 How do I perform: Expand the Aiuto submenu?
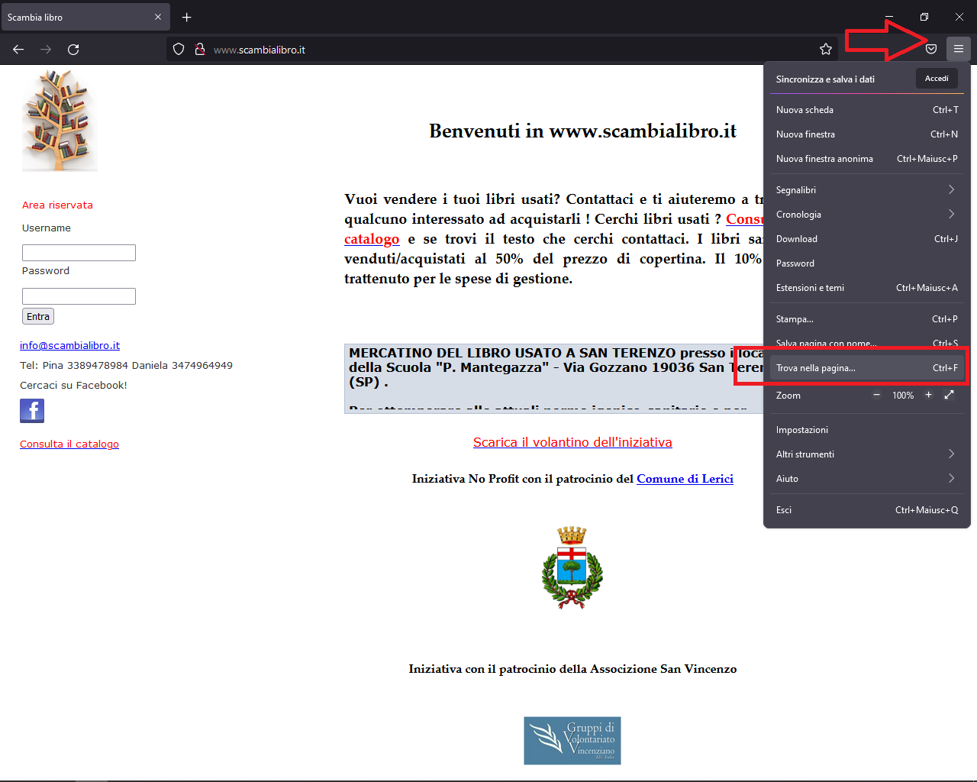point(867,479)
